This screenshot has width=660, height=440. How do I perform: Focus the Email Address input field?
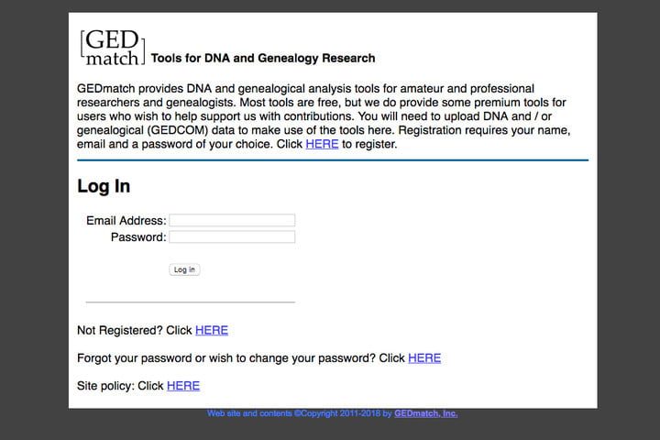233,220
